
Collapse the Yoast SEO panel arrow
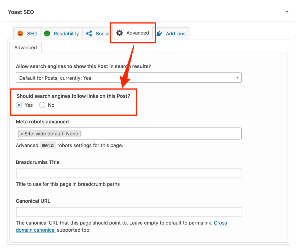pos(287,12)
